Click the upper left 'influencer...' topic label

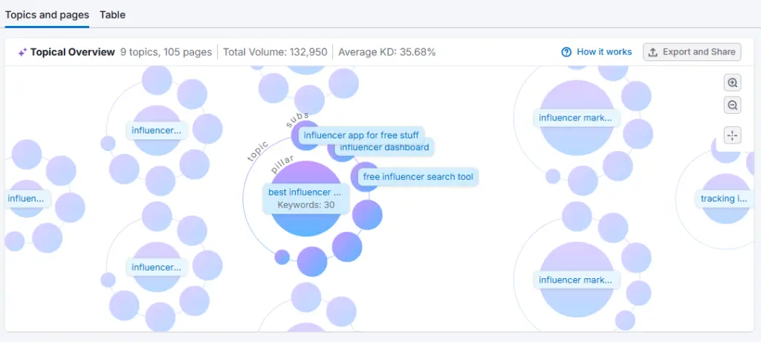[156, 131]
